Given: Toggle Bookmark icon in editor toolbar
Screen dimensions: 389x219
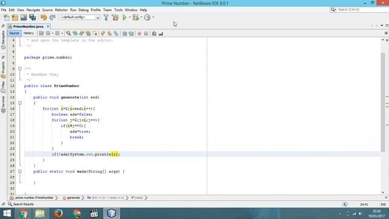Looking at the screenshot, I should 116,33.
